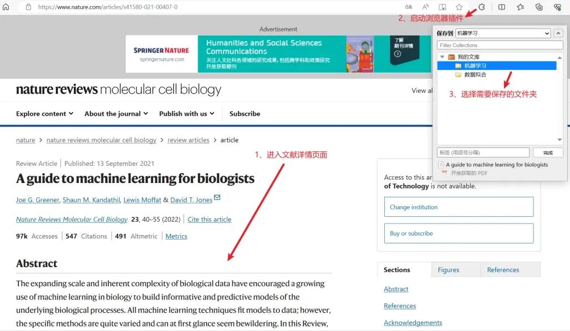Collapse the Zotero collection panel arrow

[x=558, y=33]
